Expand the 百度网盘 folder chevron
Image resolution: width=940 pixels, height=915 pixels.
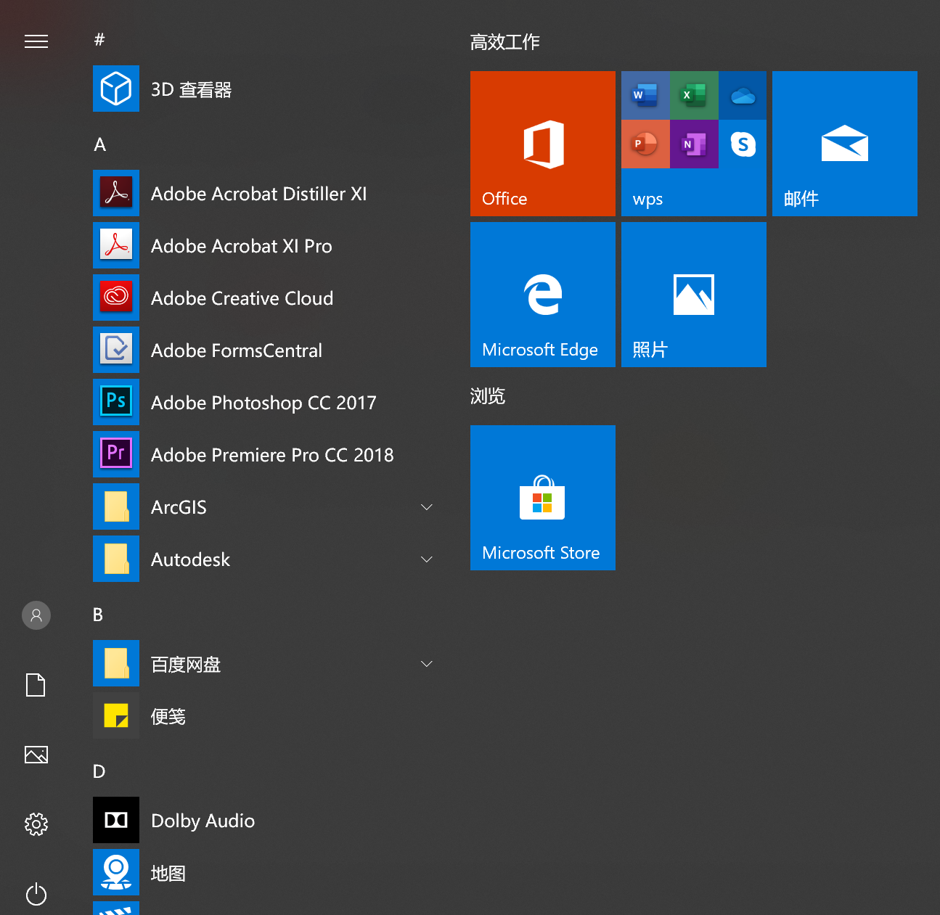tap(427, 663)
